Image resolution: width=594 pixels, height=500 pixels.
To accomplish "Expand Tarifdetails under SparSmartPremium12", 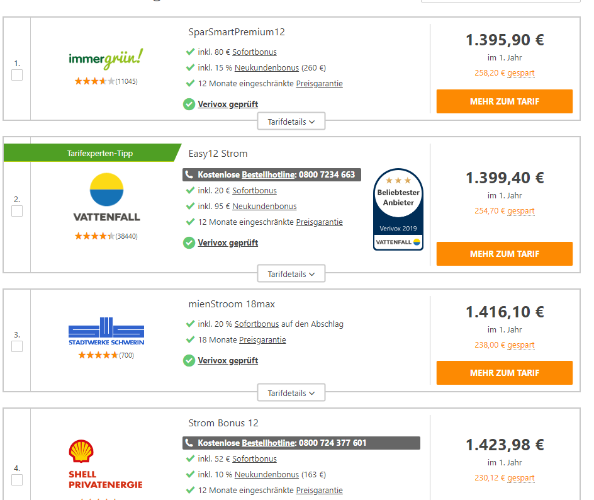I will pos(291,122).
